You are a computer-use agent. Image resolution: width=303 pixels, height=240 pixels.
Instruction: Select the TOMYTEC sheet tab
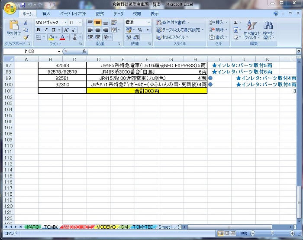click(x=143, y=227)
